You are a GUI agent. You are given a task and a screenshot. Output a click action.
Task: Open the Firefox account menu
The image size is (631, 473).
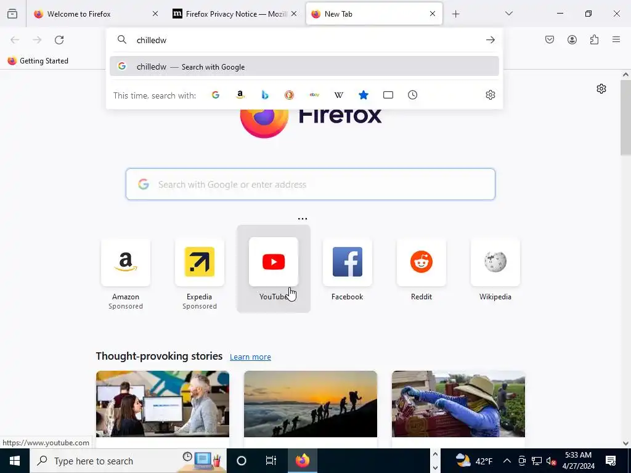(x=572, y=39)
